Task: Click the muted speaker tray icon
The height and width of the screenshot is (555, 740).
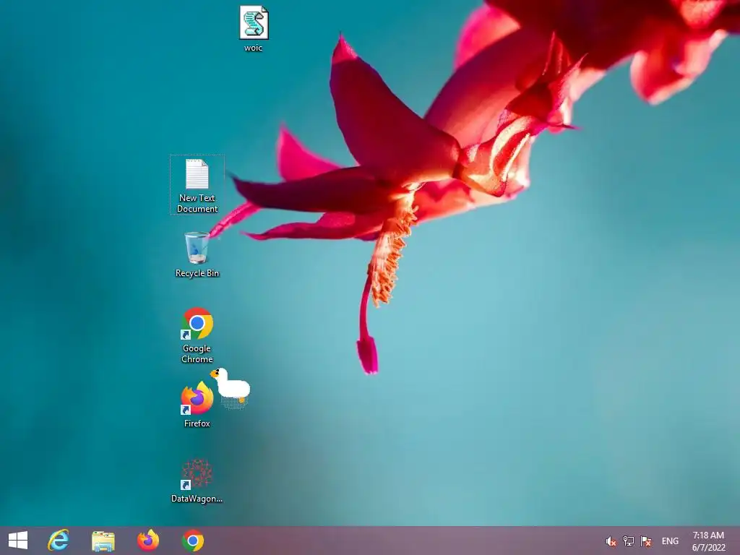Action: [x=611, y=541]
